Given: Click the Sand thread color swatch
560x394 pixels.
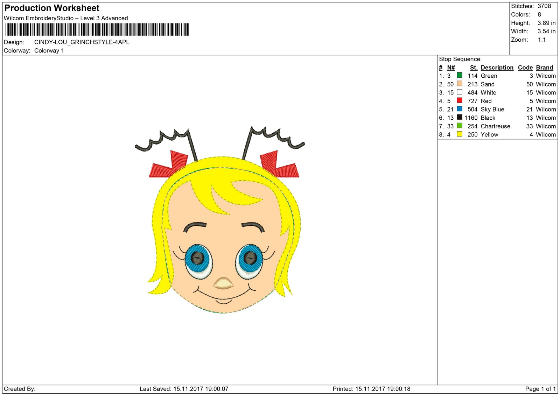Looking at the screenshot, I should pos(460,84).
